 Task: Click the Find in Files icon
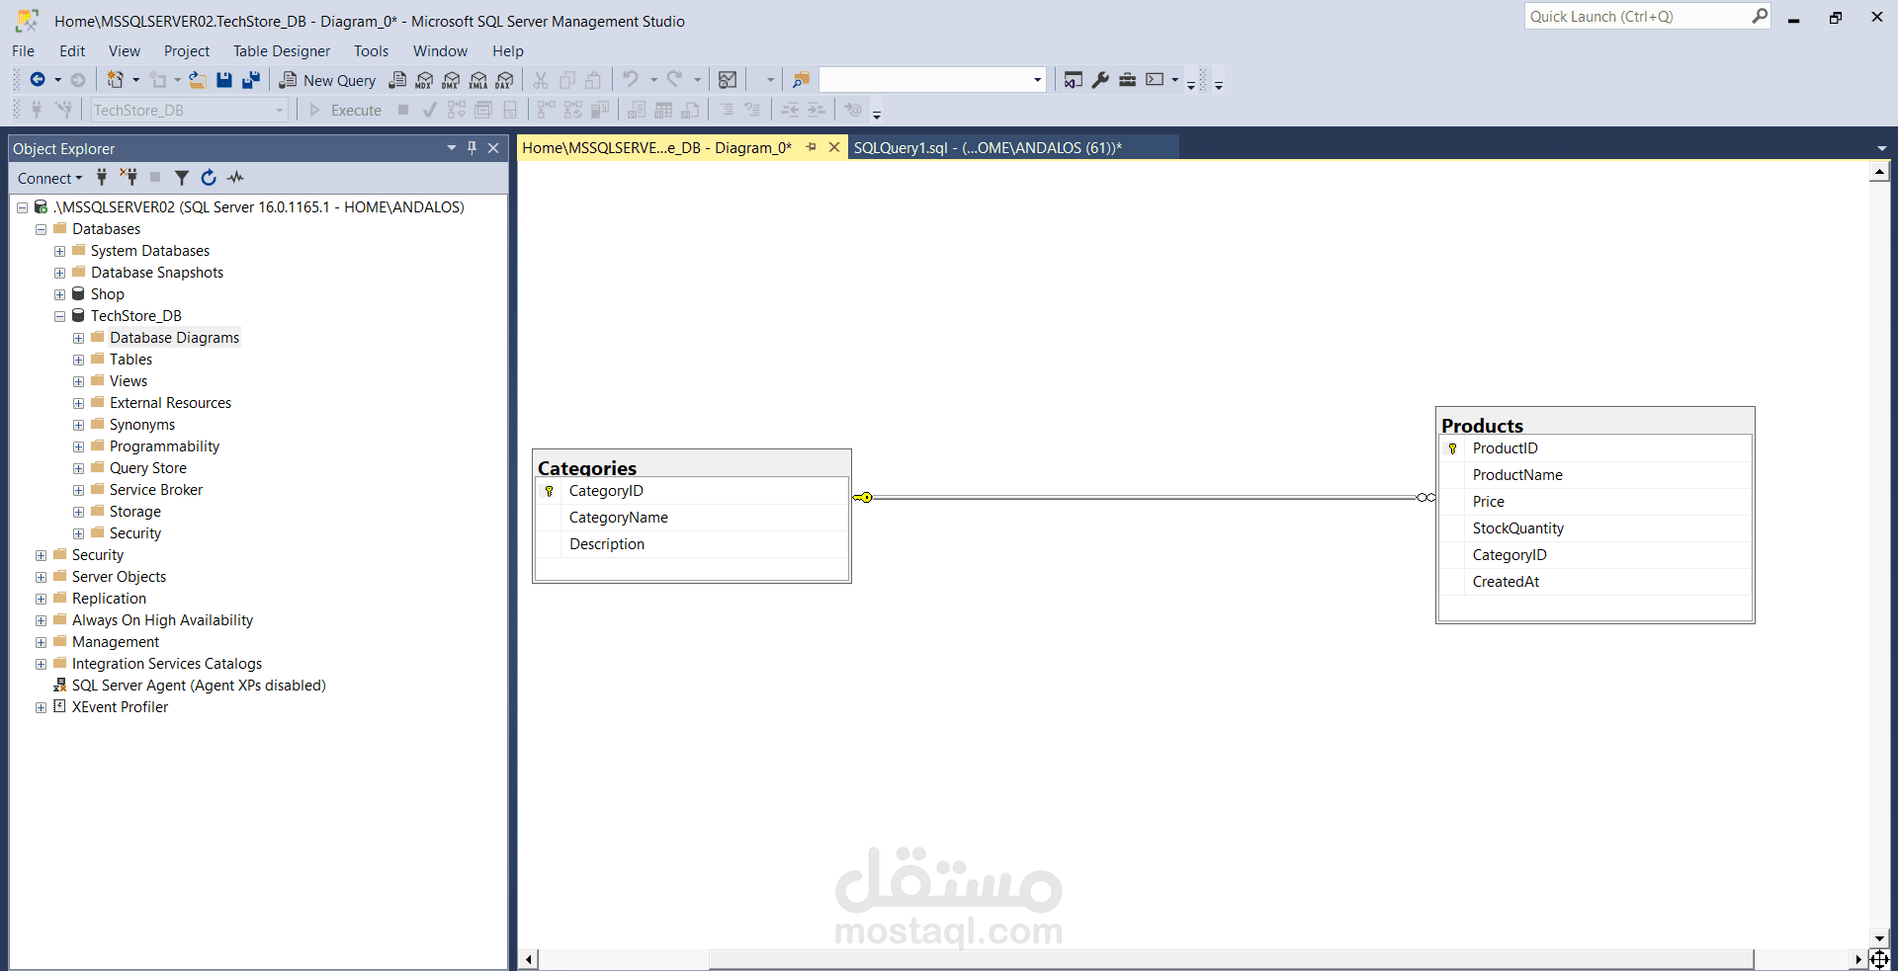(x=801, y=80)
